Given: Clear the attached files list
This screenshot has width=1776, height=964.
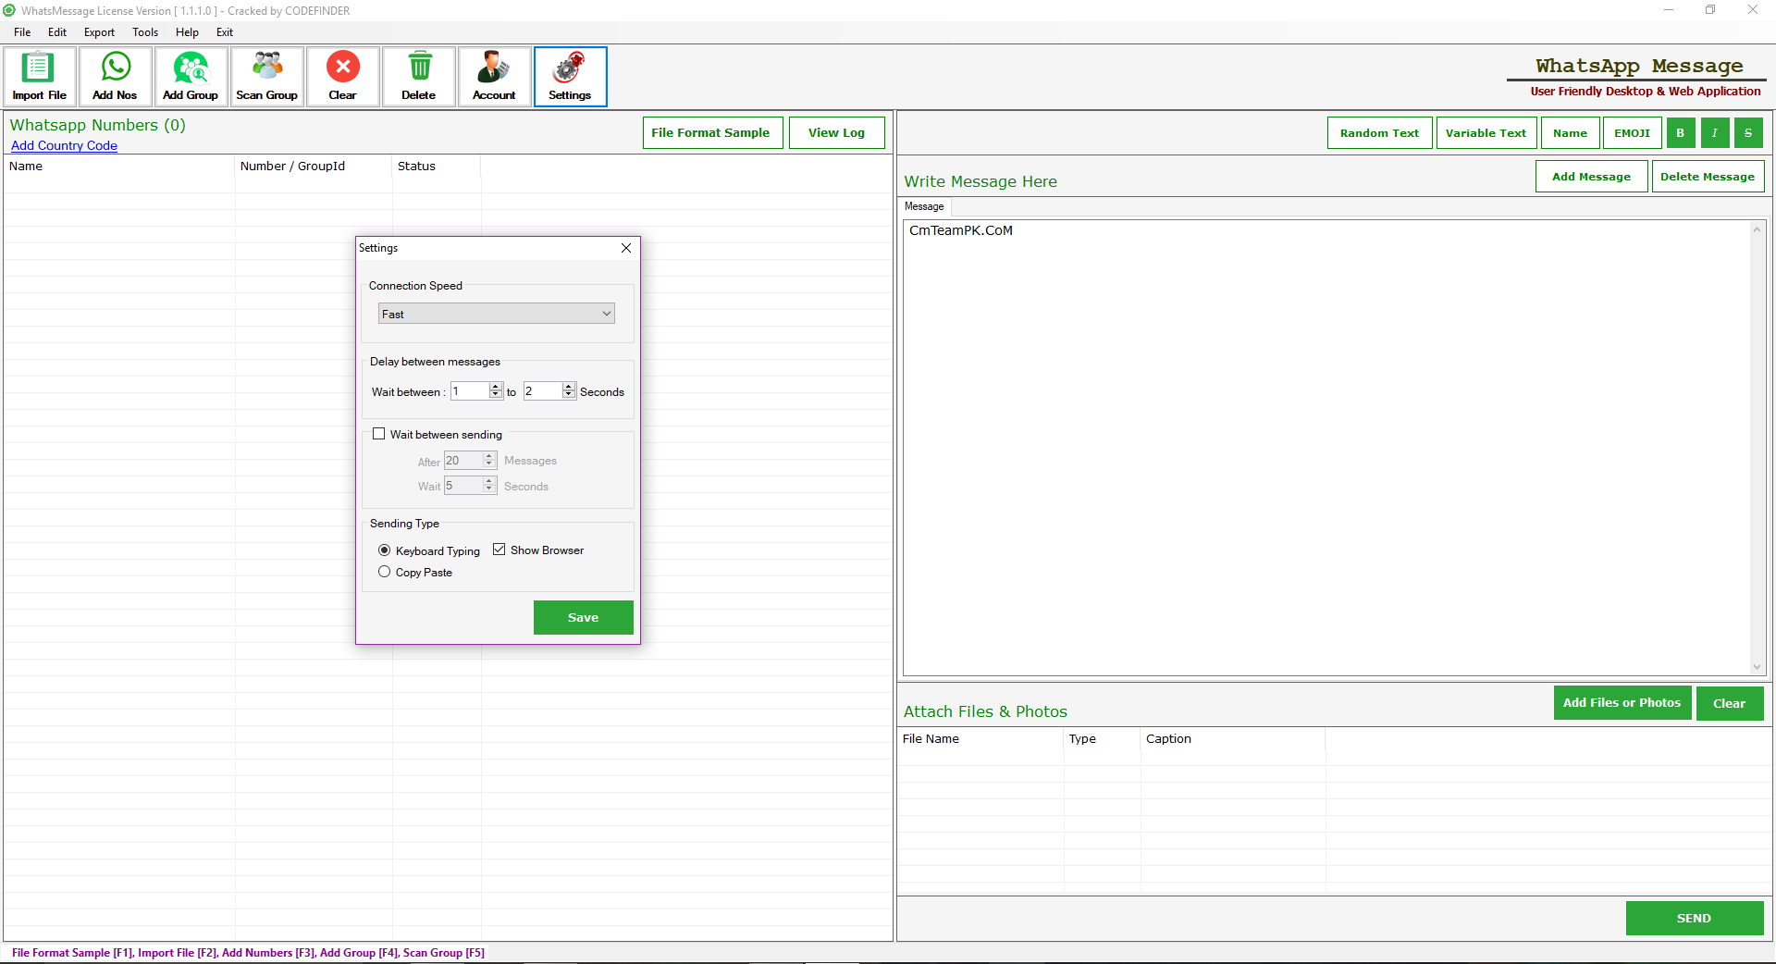Looking at the screenshot, I should coord(1730,703).
